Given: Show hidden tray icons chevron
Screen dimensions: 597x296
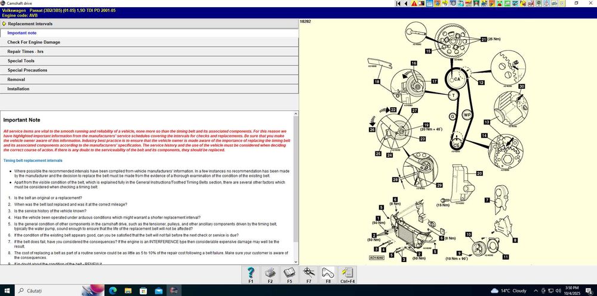Looking at the screenshot, I should [536, 291].
